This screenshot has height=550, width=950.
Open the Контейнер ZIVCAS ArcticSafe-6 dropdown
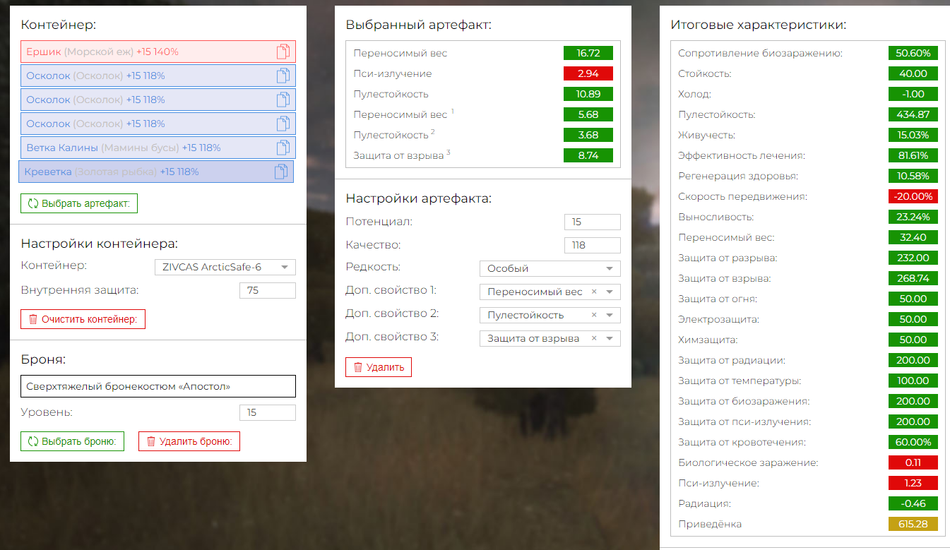[x=225, y=267]
